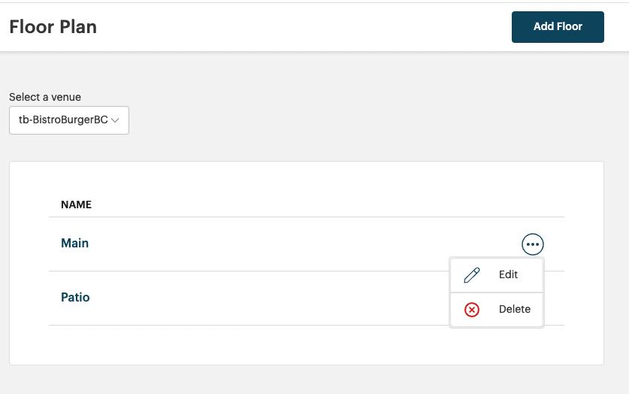Click the Edit label text in popup
The height and width of the screenshot is (394, 629).
pyautogui.click(x=509, y=275)
